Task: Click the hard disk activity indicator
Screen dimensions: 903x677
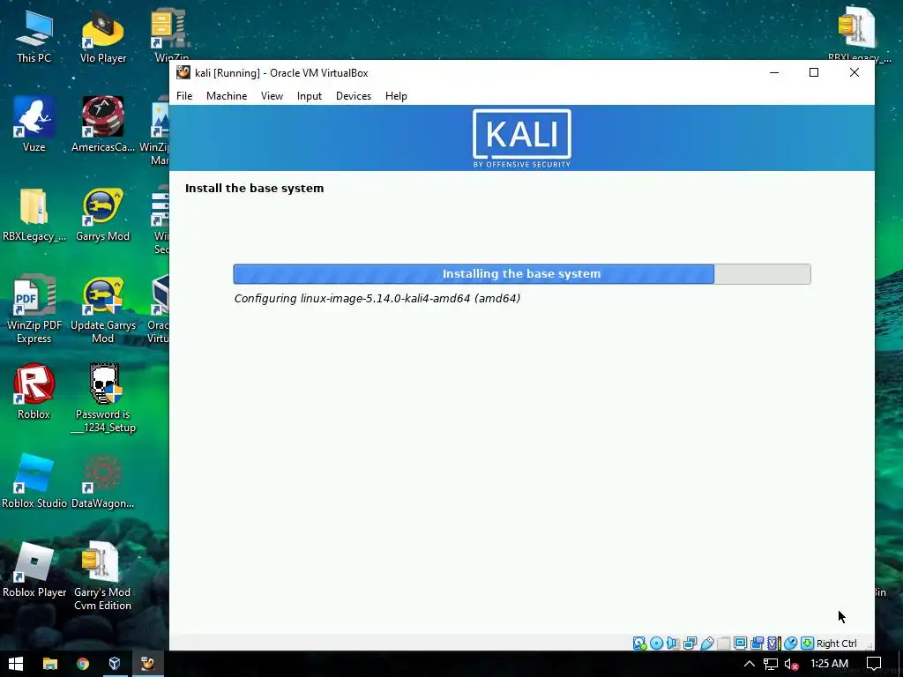Action: [x=639, y=643]
